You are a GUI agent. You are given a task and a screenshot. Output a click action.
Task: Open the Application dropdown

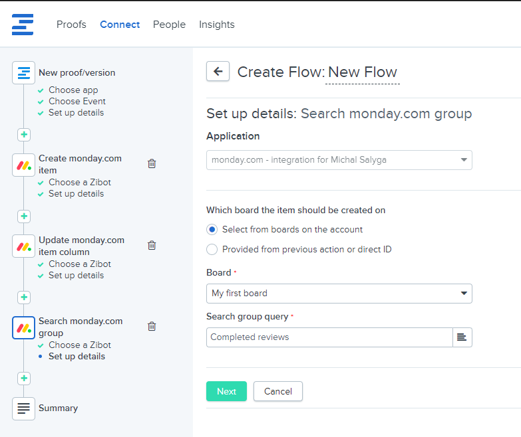click(x=339, y=160)
